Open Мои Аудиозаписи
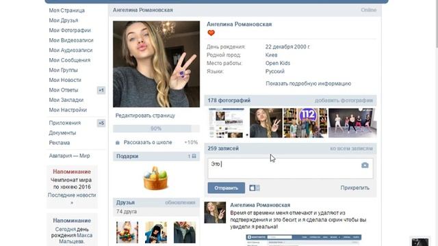The height and width of the screenshot is (246, 438). [x=70, y=50]
